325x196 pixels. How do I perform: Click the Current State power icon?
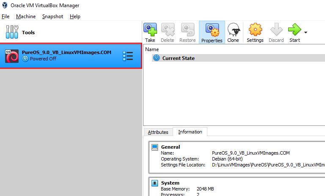click(157, 58)
